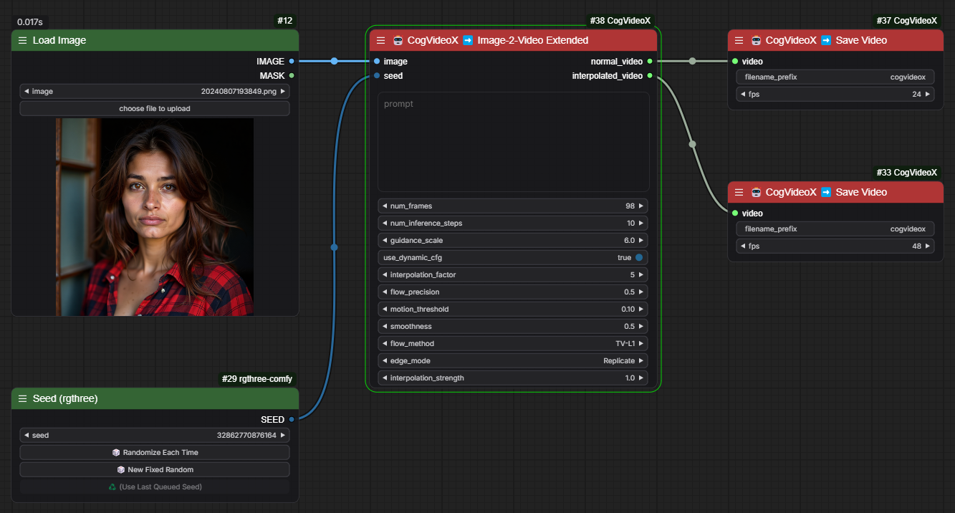Open the Image-2-Video Extended node menu icon
The image size is (955, 513).
tap(380, 40)
